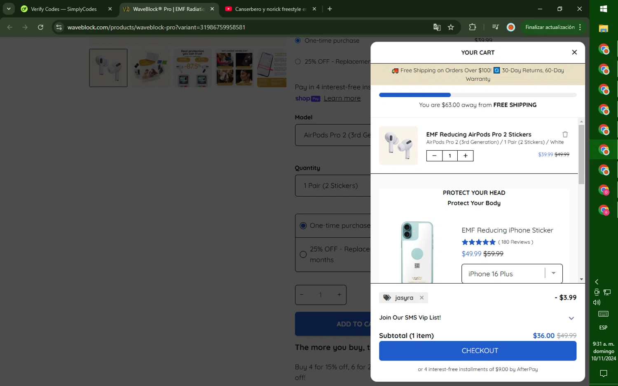The image size is (618, 386).
Task: Increase cart item quantity with plus button
Action: (466, 156)
